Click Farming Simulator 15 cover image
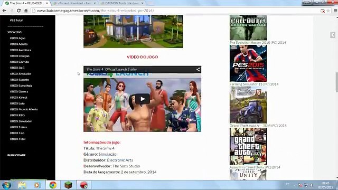Screen dimensions: 338x190 click(248, 105)
